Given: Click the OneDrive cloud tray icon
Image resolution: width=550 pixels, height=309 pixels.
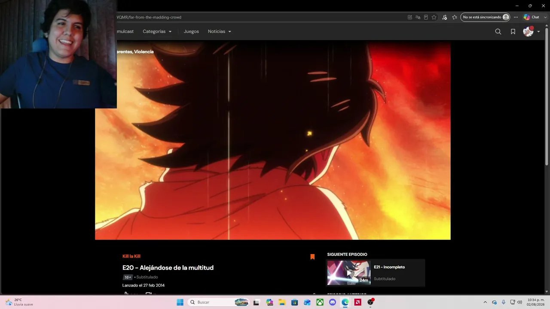Looking at the screenshot, I should pos(495,302).
